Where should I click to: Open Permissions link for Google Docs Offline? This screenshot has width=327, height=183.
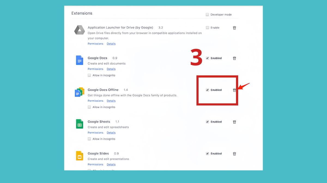click(95, 101)
